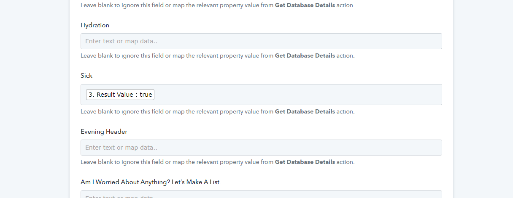Click "Leave blank" hint below Evening Header field
Screen dimensions: 513x198
point(97,162)
